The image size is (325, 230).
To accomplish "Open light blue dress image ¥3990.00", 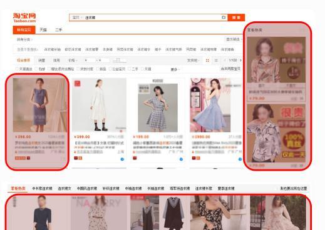I will point(210,105).
